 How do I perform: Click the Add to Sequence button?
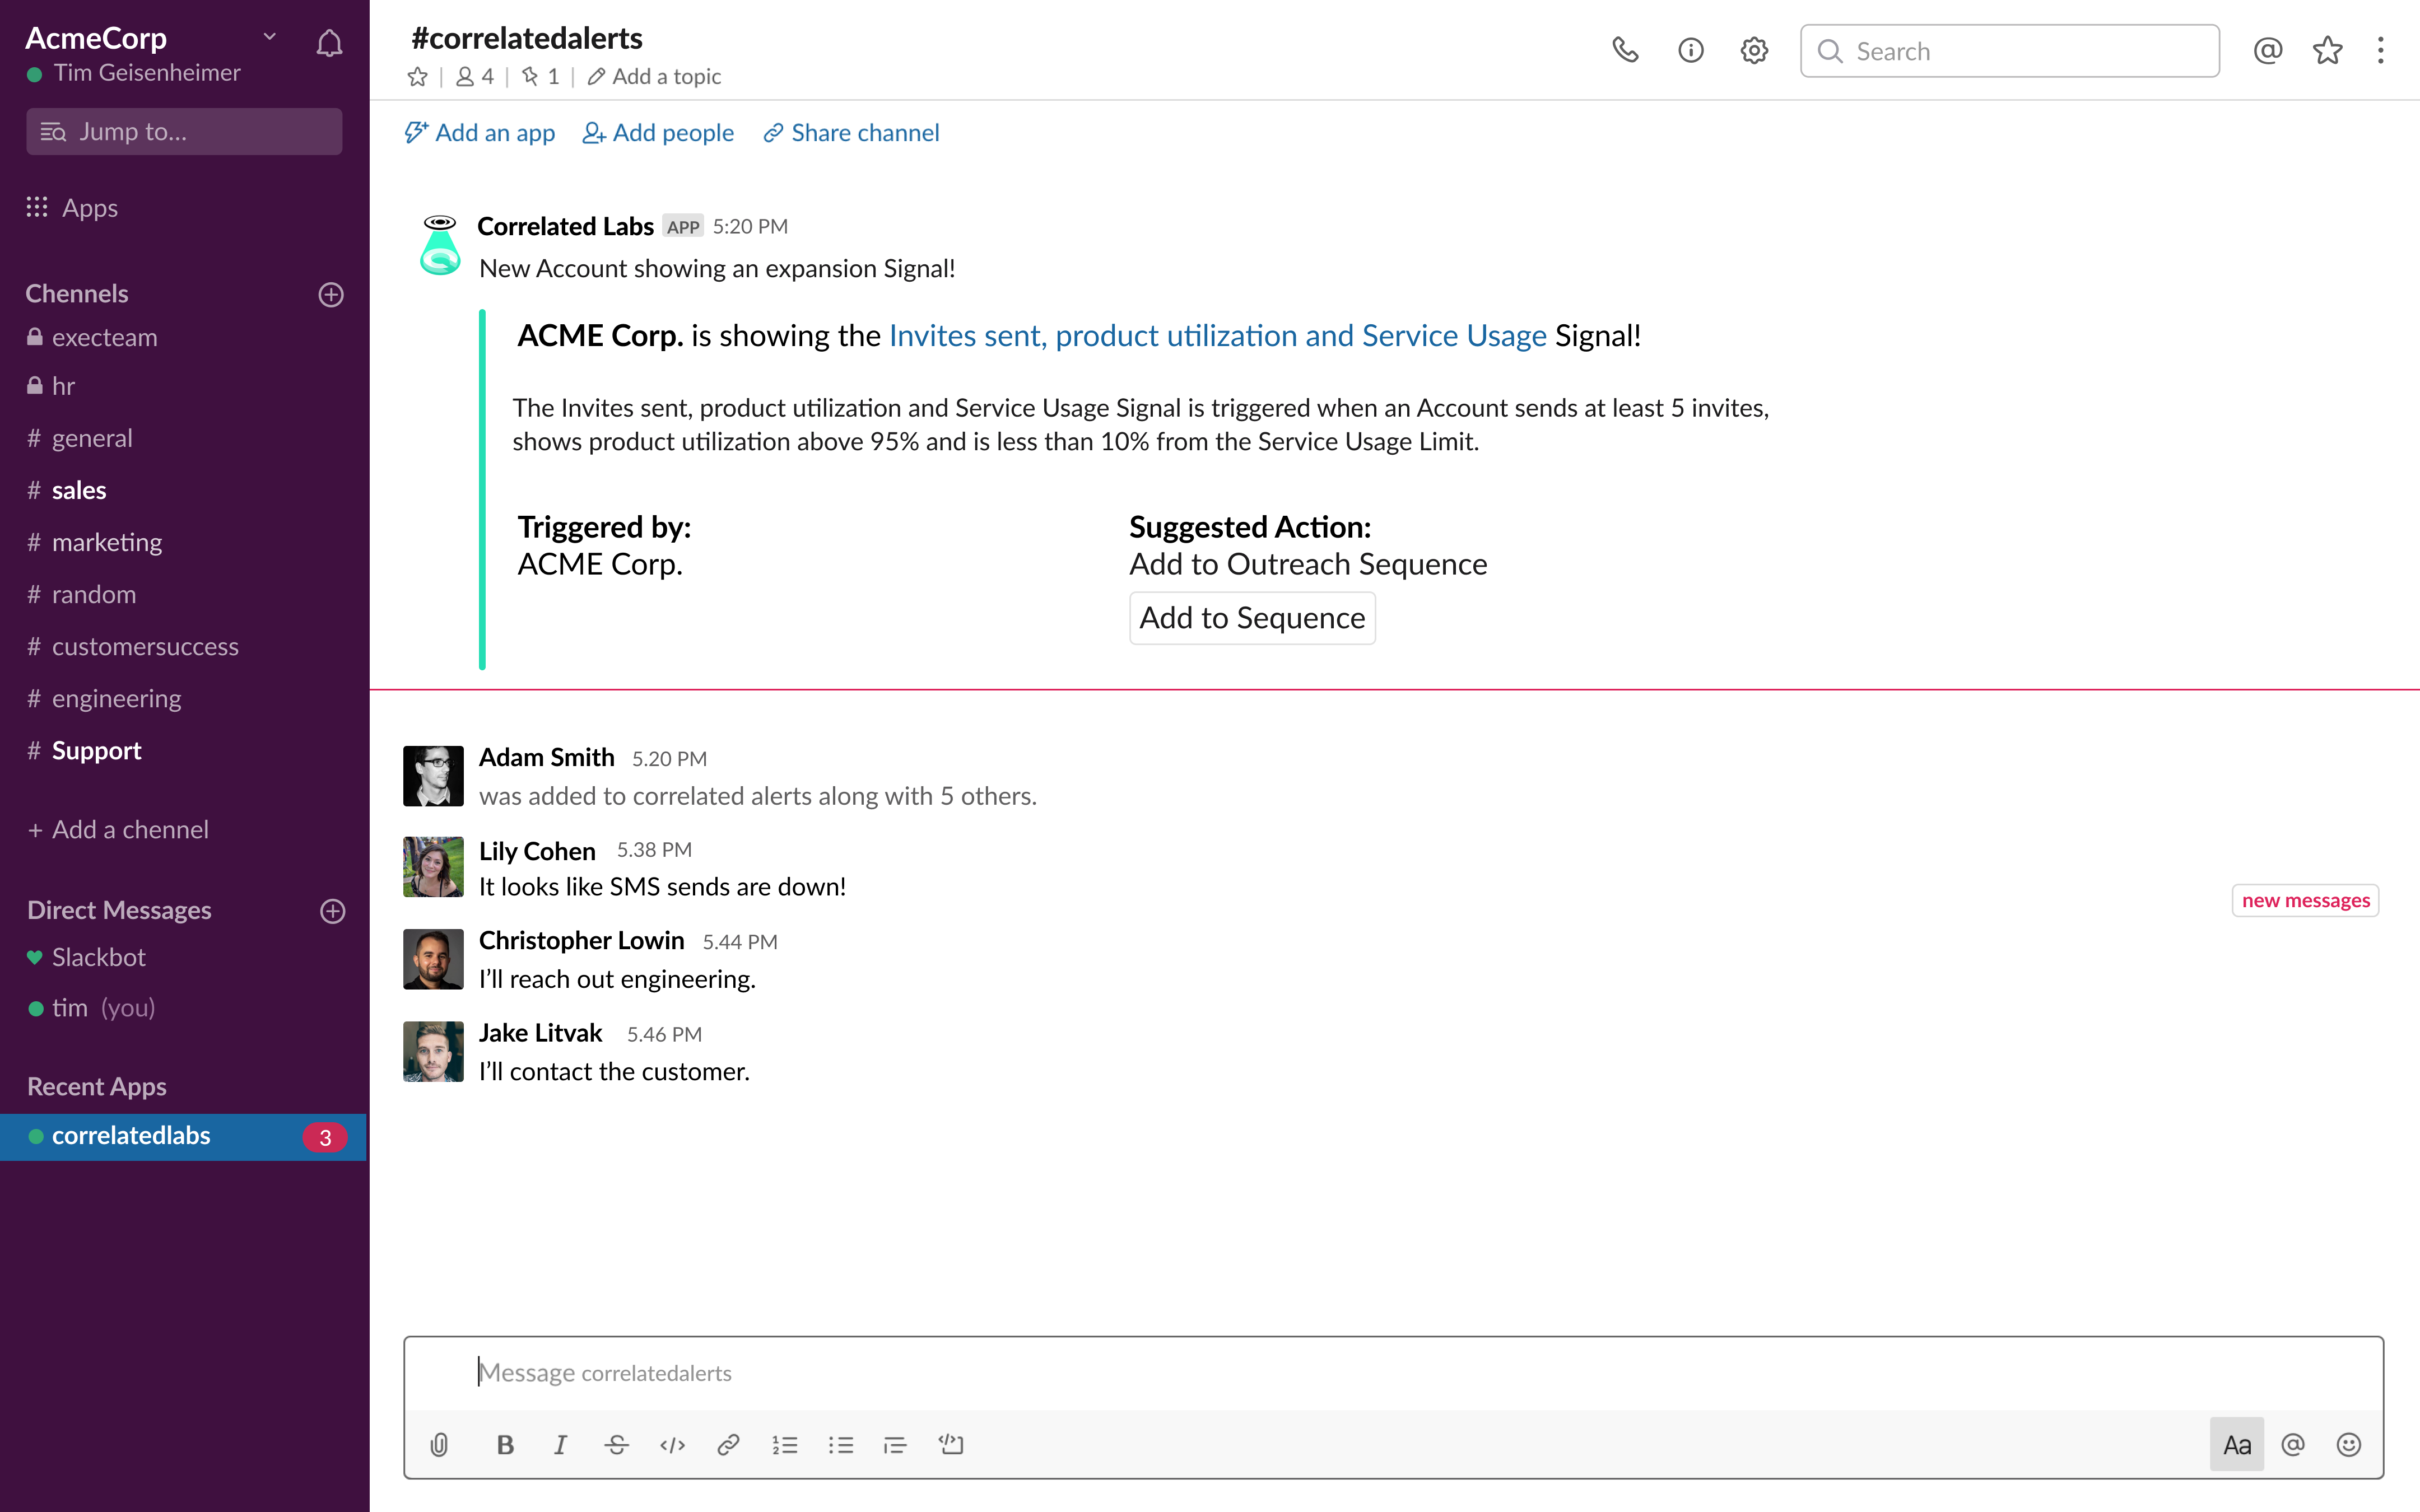(x=1252, y=617)
